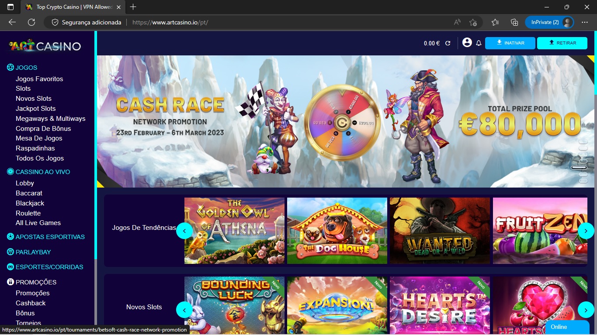The height and width of the screenshot is (335, 597).
Task: Open the user account profile icon
Action: 467,43
